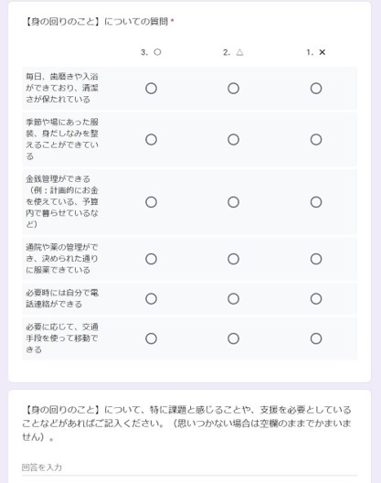Mark △ for 金銭管理 money management row

click(233, 202)
